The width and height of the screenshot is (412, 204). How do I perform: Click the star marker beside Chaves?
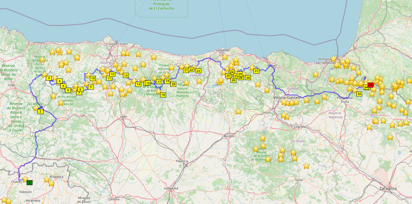(25, 179)
